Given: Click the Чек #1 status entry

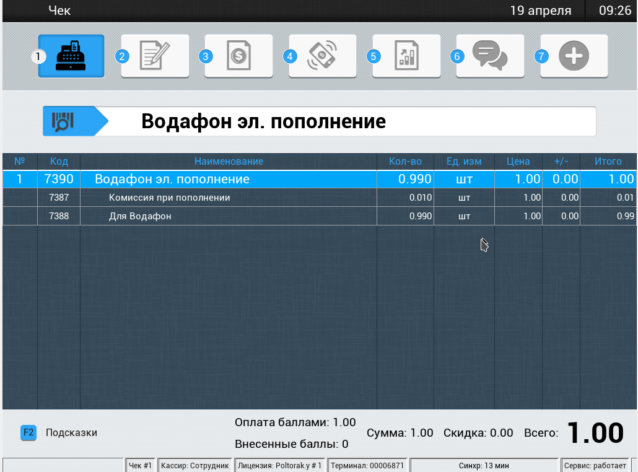Looking at the screenshot, I should 140,465.
